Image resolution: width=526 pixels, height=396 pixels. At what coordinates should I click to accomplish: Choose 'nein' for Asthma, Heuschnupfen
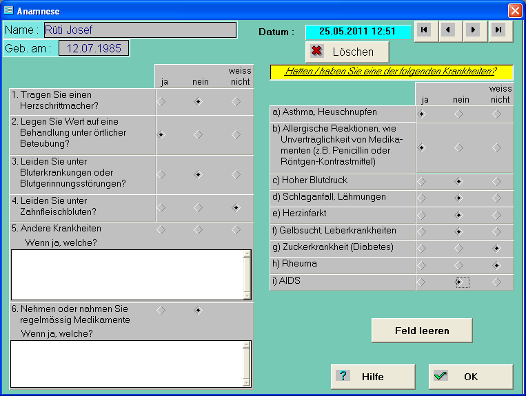(x=459, y=114)
